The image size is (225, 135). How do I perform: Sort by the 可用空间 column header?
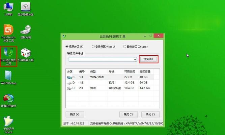pos(130,72)
